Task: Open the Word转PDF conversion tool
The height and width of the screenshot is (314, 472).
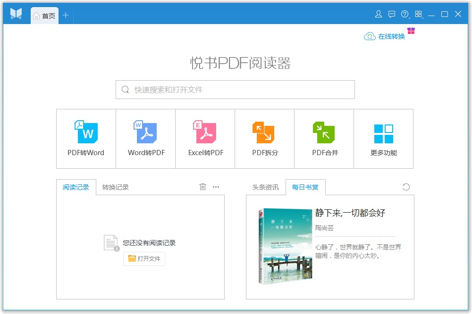Action: coord(145,138)
